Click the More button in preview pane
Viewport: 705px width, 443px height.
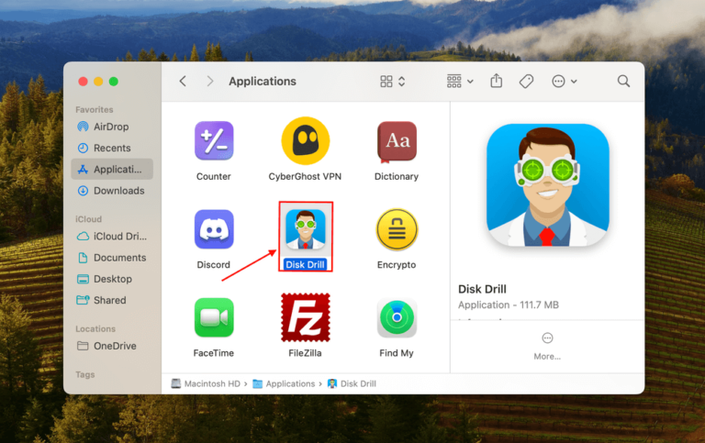point(547,345)
